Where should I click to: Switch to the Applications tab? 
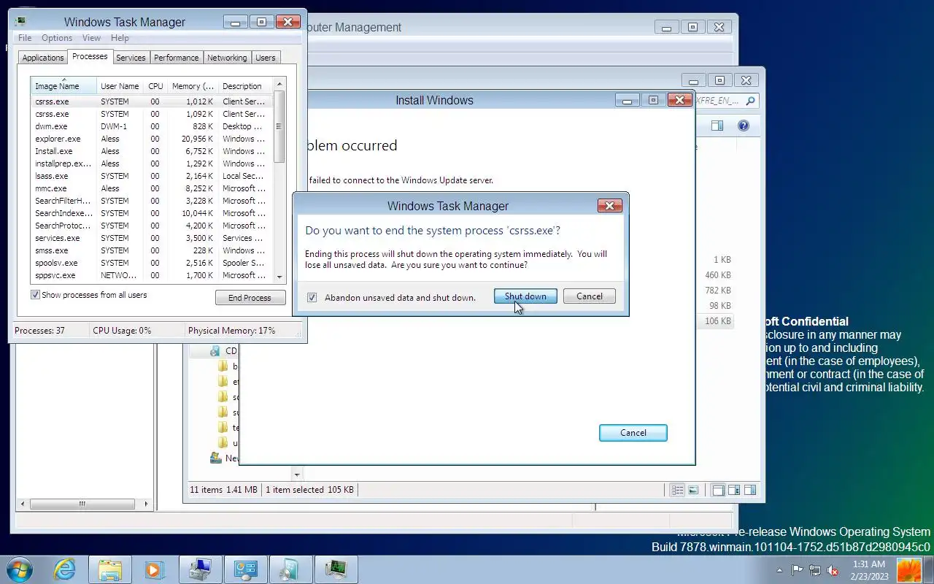[43, 58]
